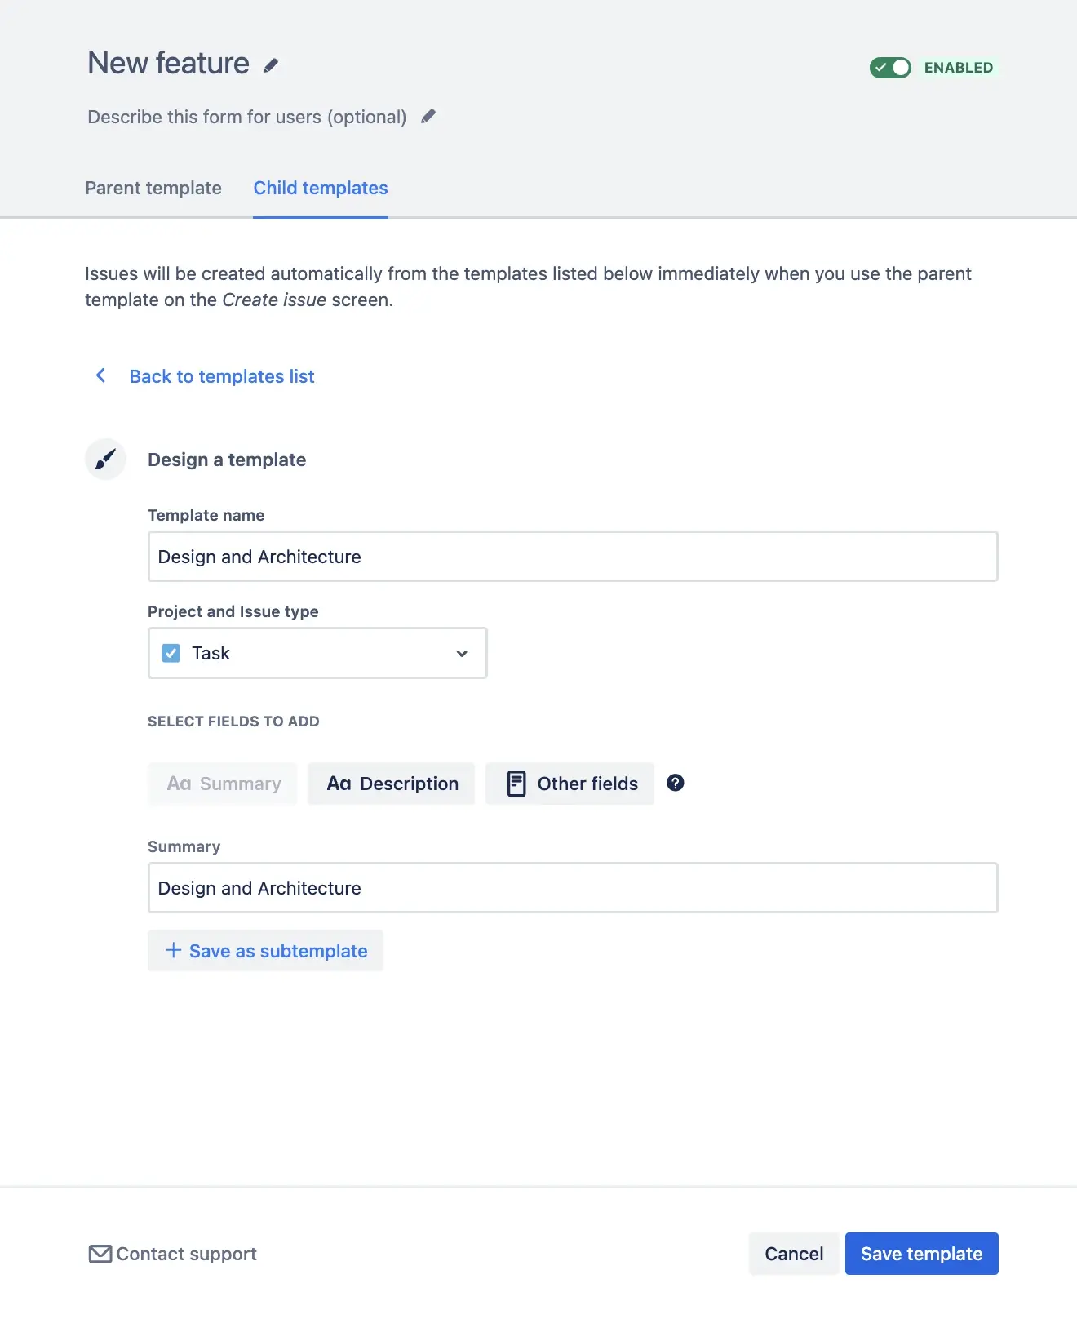This screenshot has height=1319, width=1077.
Task: Click the envelope Contact support icon
Action: (x=100, y=1254)
